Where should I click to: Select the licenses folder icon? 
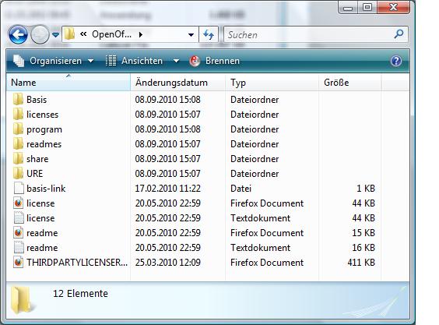click(19, 114)
